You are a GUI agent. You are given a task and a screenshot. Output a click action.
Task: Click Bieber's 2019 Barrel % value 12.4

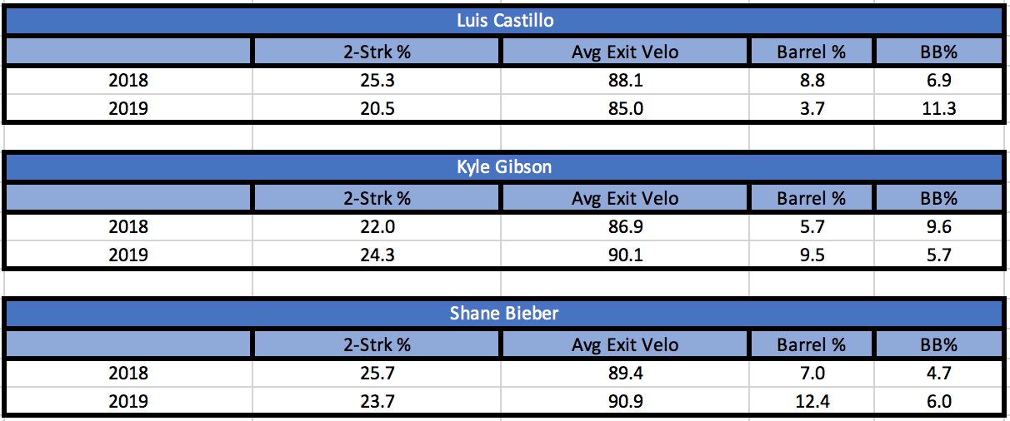point(812,399)
